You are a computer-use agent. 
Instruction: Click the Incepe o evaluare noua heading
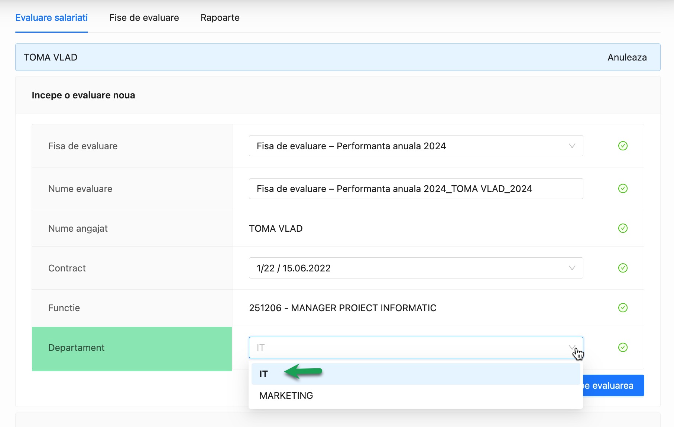pyautogui.click(x=83, y=95)
